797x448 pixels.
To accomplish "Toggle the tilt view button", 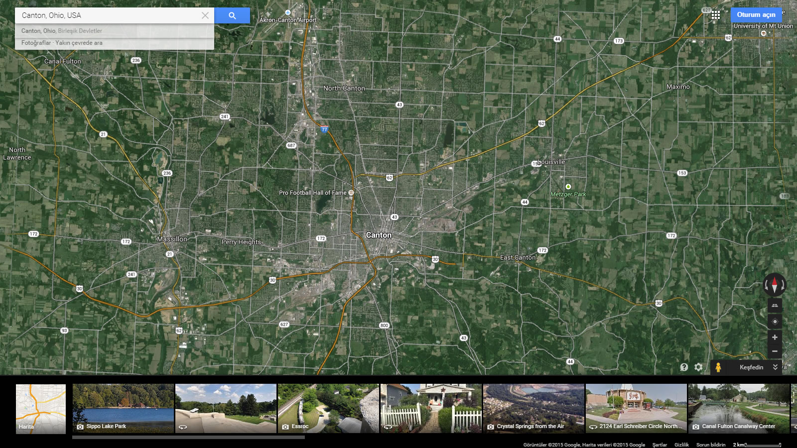I will pyautogui.click(x=775, y=306).
